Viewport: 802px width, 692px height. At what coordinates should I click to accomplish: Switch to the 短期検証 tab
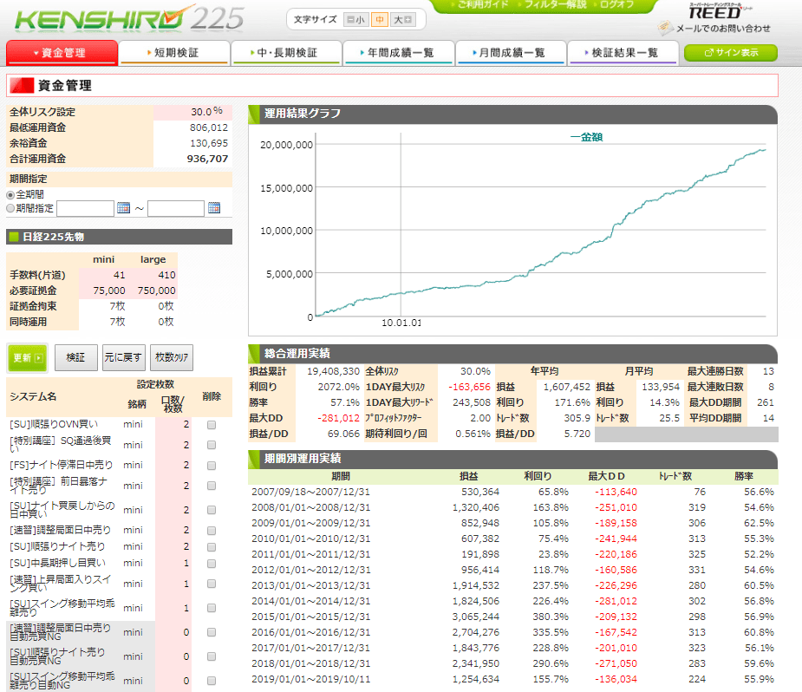(x=174, y=53)
